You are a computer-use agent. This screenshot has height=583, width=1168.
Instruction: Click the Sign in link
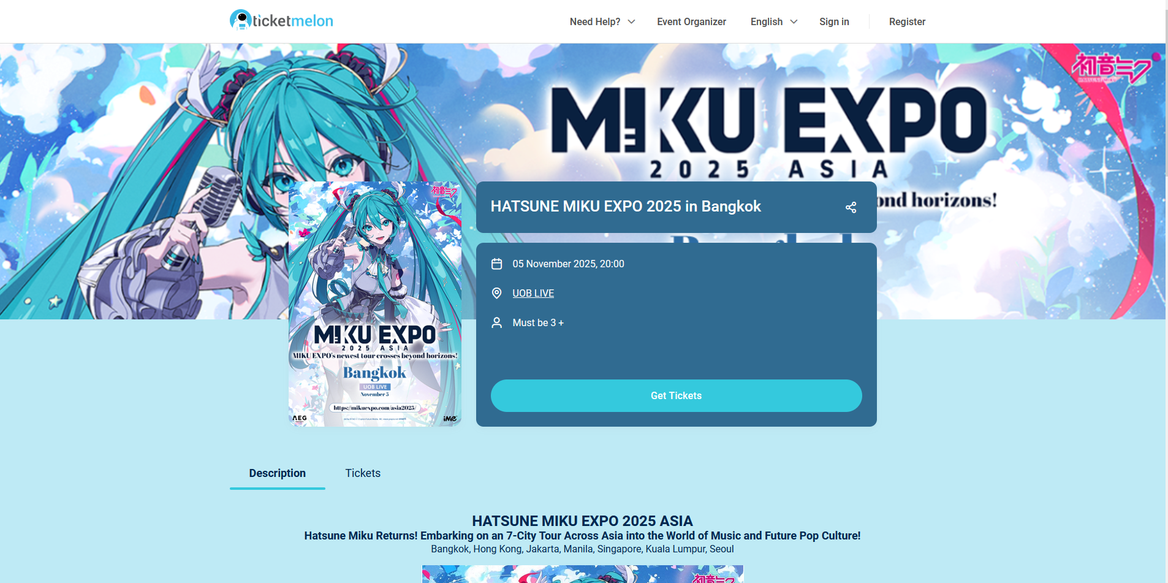point(834,21)
